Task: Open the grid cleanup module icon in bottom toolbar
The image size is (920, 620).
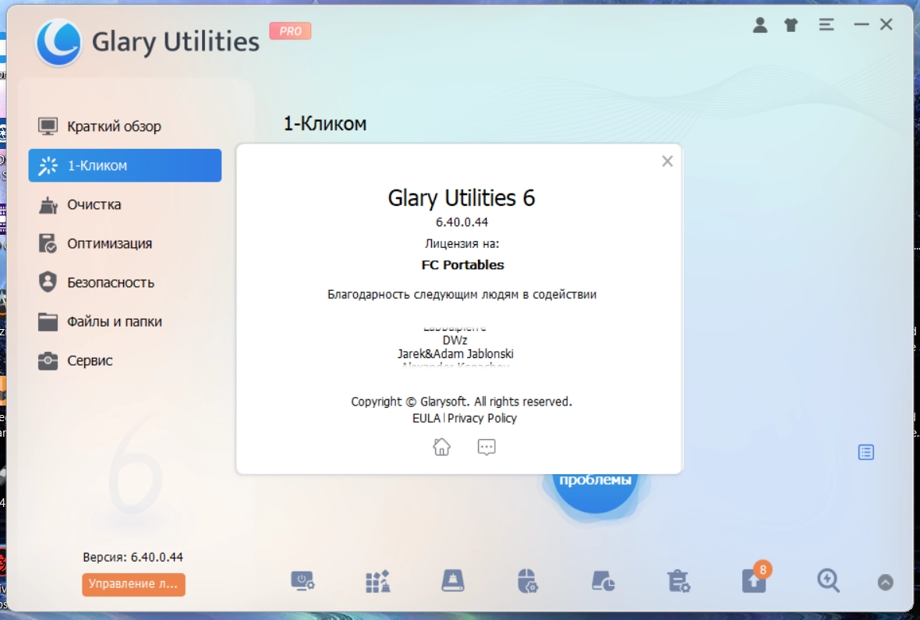Action: coord(378,581)
